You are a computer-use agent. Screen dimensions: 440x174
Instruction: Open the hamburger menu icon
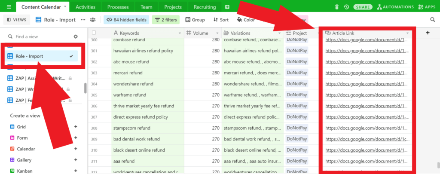coord(9,7)
